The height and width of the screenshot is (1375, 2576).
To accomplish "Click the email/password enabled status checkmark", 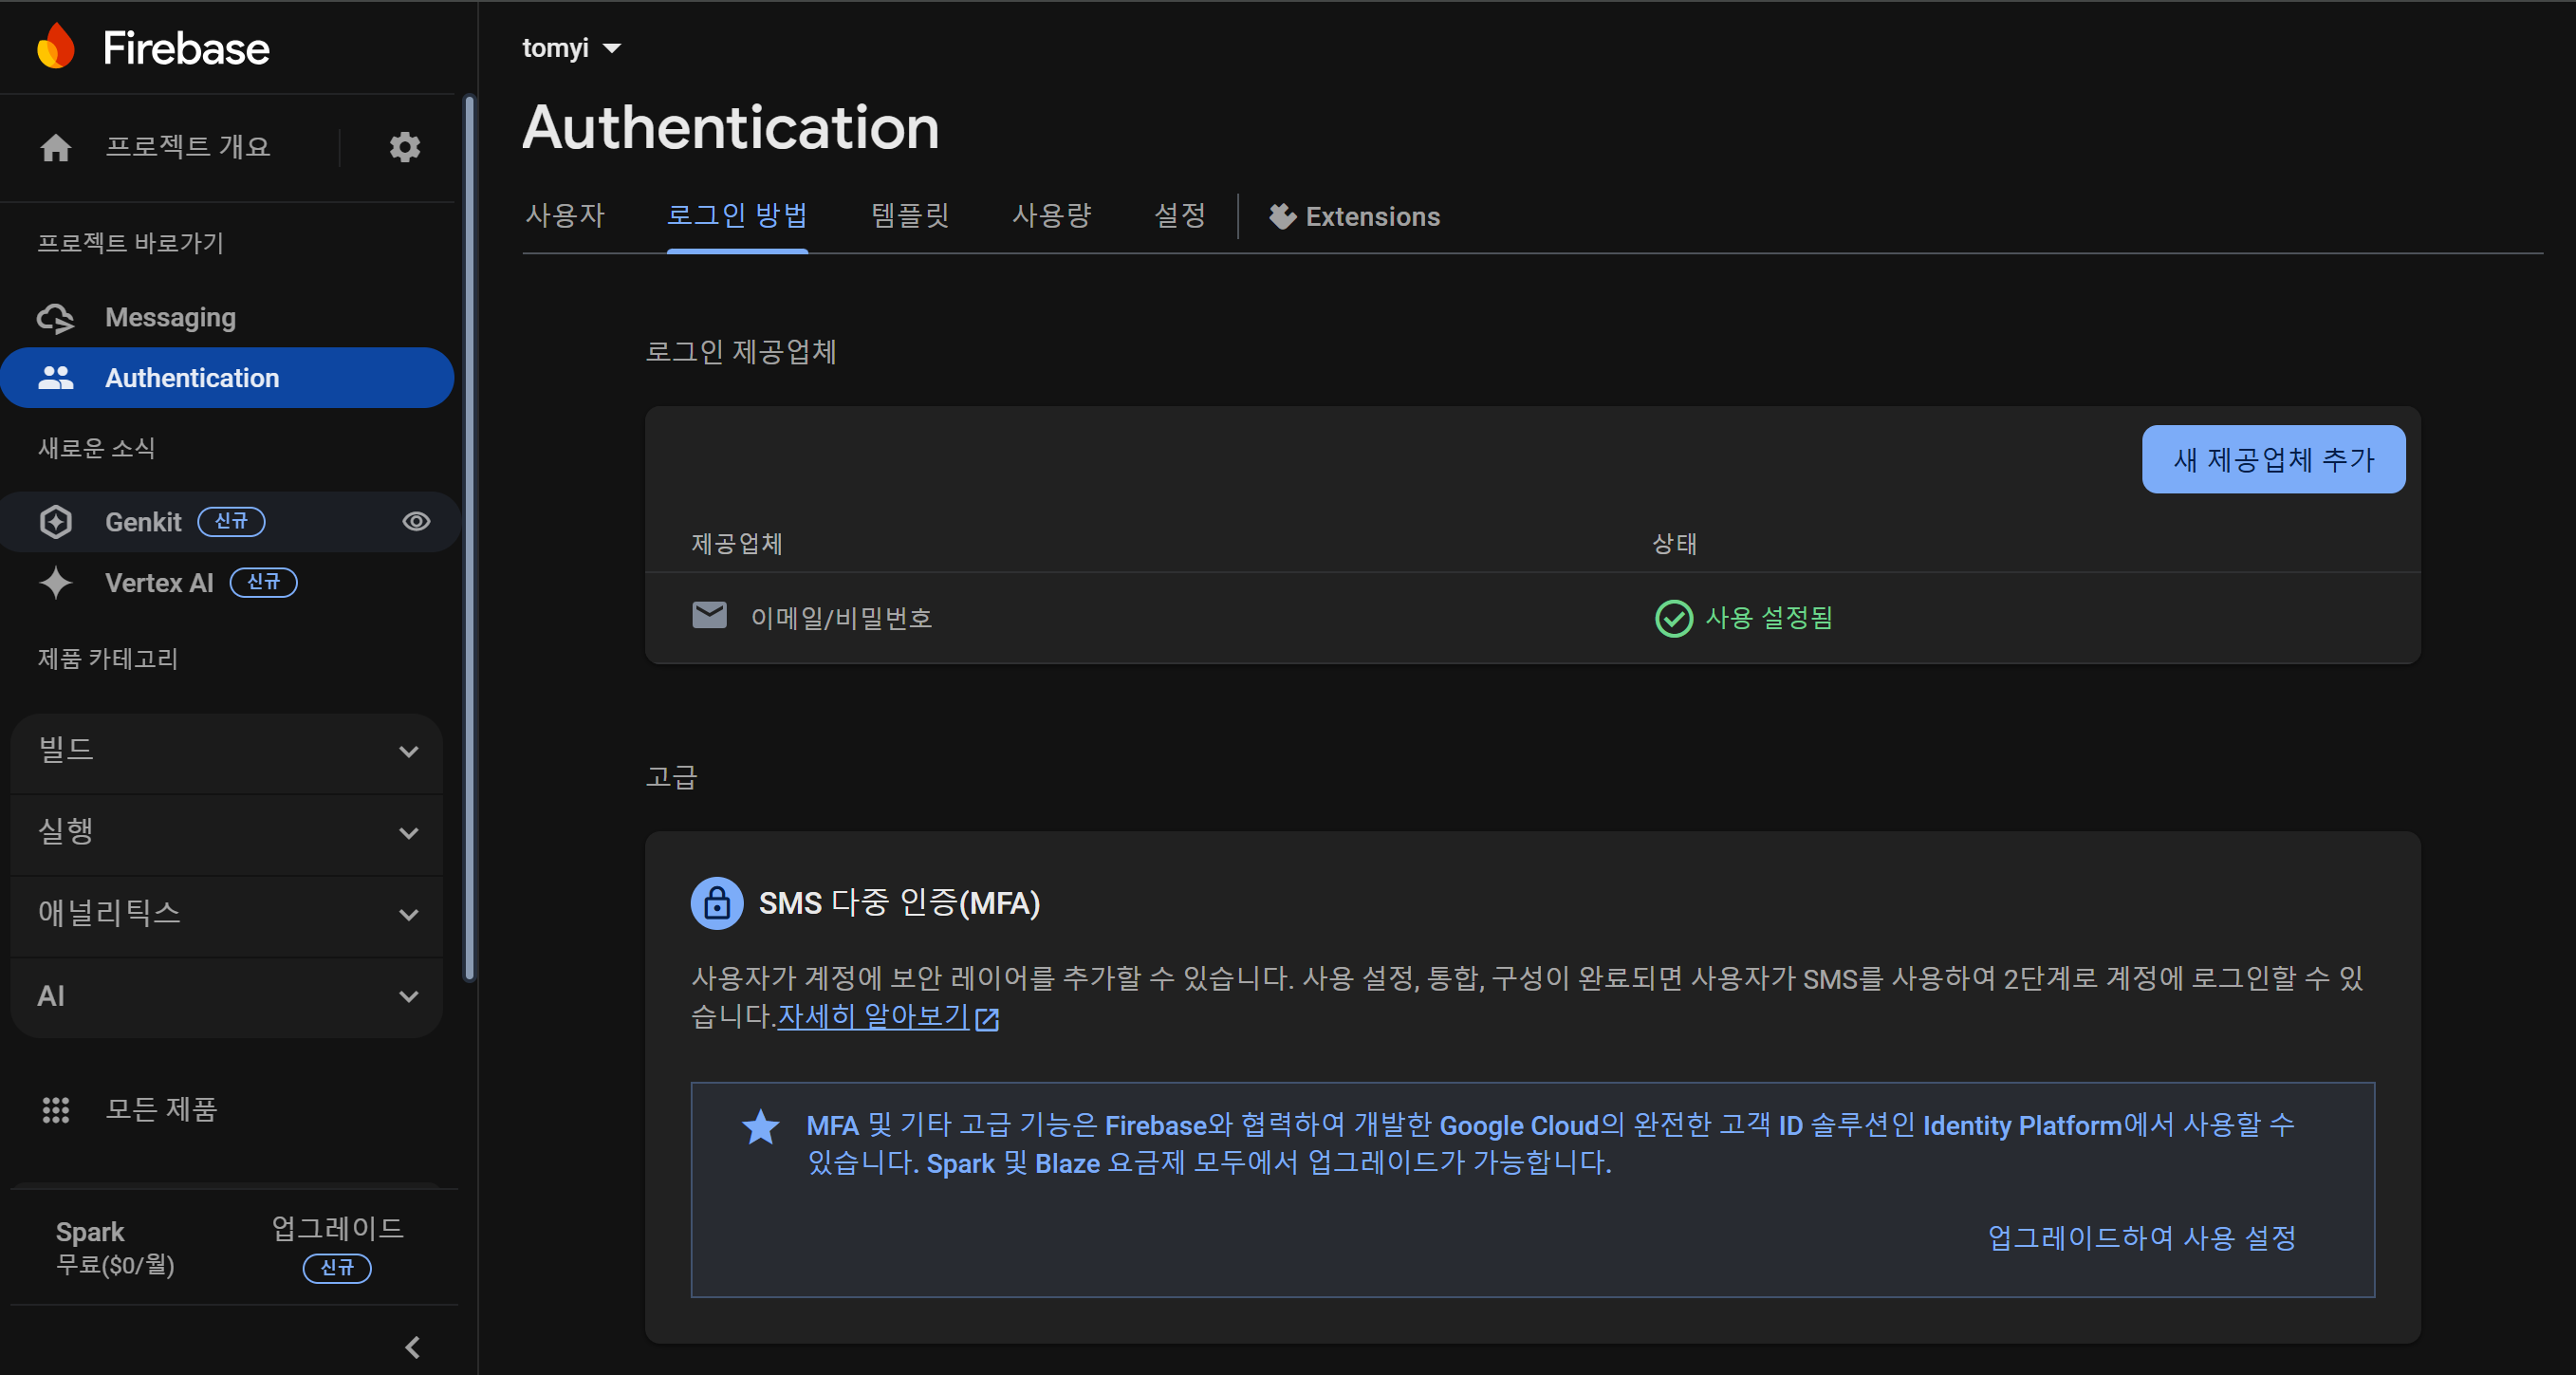I will pos(1673,618).
